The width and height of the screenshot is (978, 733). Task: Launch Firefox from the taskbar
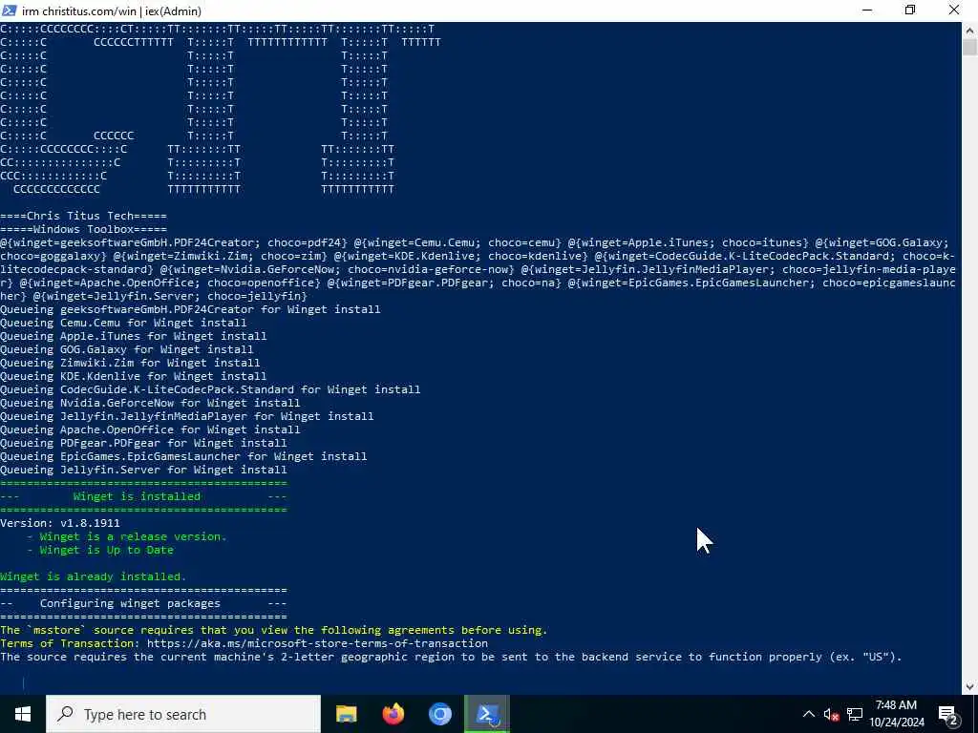(393, 714)
